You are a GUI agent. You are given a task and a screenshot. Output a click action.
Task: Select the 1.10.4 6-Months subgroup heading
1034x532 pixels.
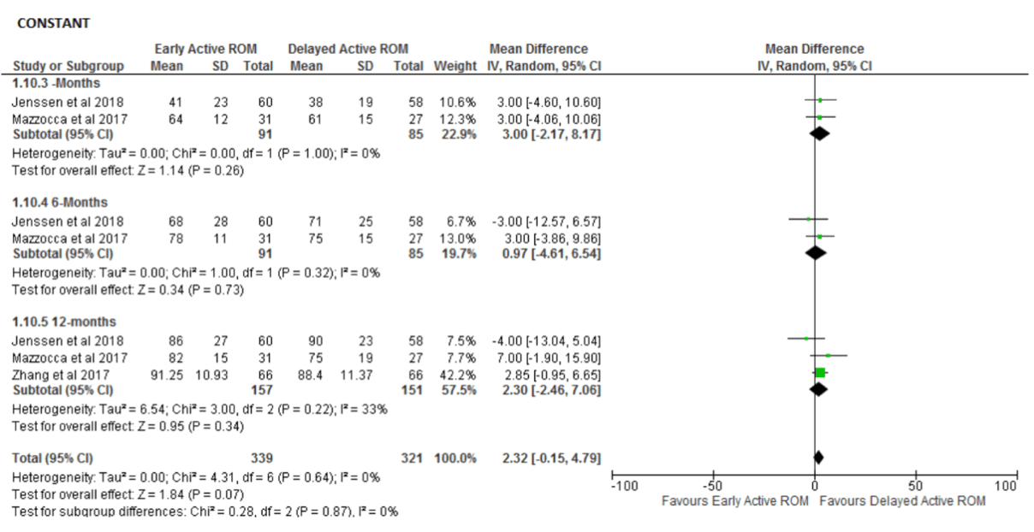click(x=60, y=203)
